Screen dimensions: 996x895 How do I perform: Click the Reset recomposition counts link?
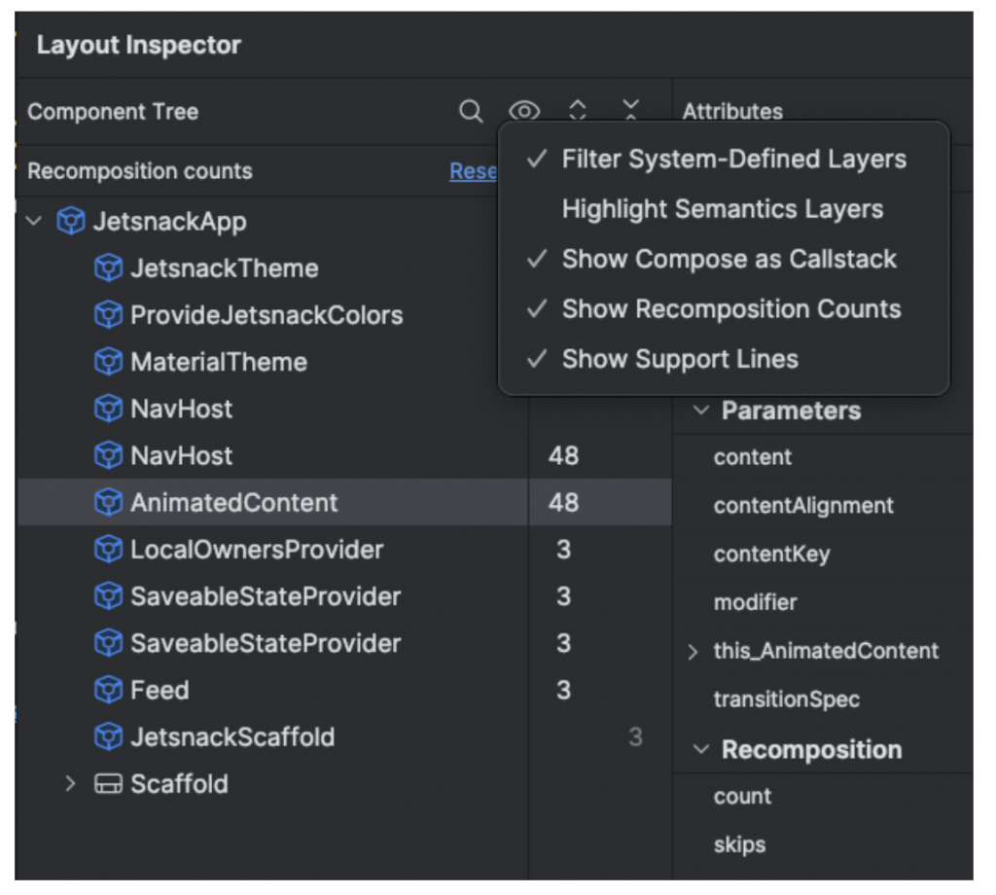[473, 172]
